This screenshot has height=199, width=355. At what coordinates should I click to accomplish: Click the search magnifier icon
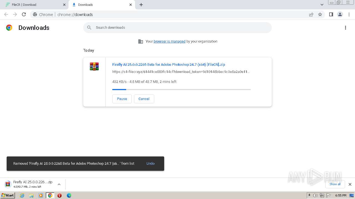tap(89, 28)
